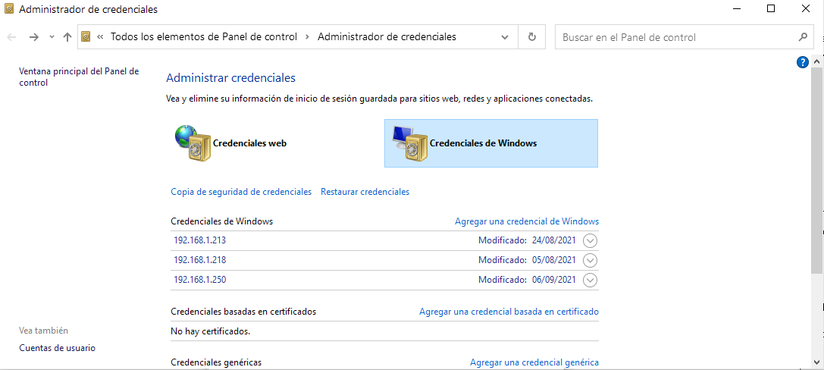The height and width of the screenshot is (370, 824).
Task: Click the Administrar credenciales heading
Action: coord(230,78)
